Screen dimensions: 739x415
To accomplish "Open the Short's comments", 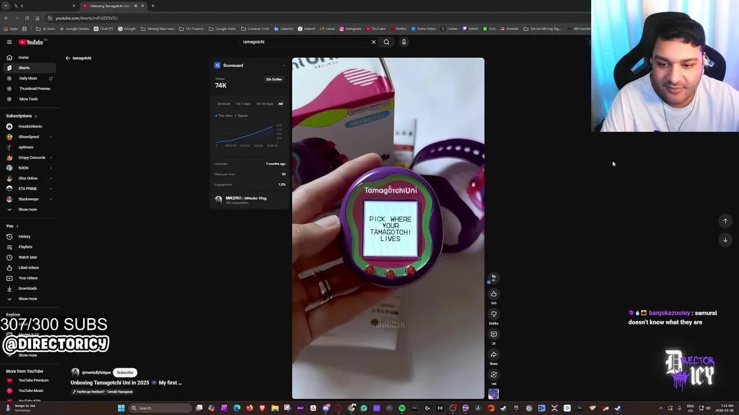I will [494, 334].
